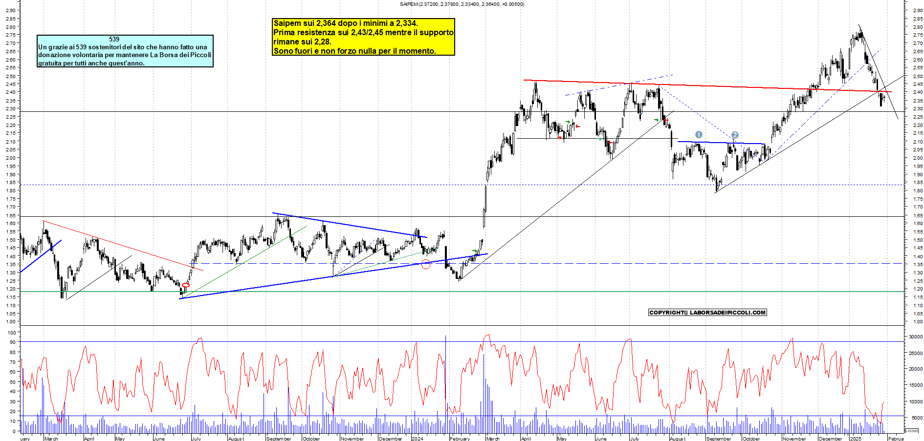Click the 'rimane sui 2,28.' line
The height and width of the screenshot is (441, 924).
302,42
